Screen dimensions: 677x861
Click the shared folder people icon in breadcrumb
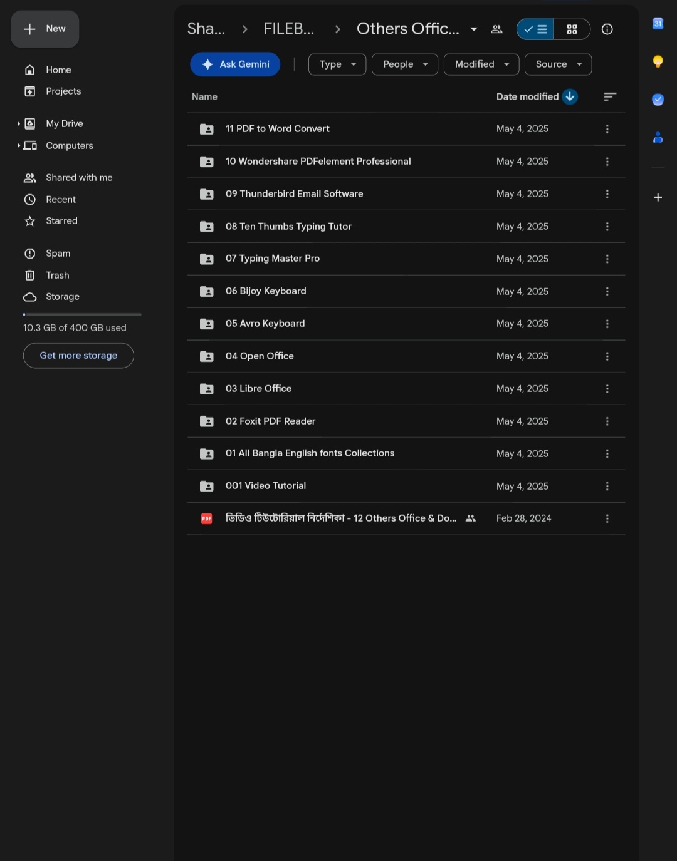click(x=496, y=29)
